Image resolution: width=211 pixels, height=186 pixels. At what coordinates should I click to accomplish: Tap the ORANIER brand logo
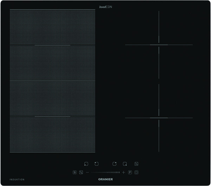click(x=105, y=180)
